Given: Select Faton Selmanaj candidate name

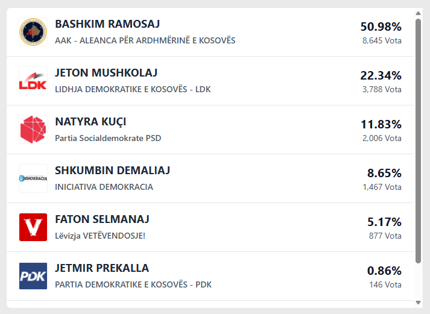Looking at the screenshot, I should tap(102, 219).
